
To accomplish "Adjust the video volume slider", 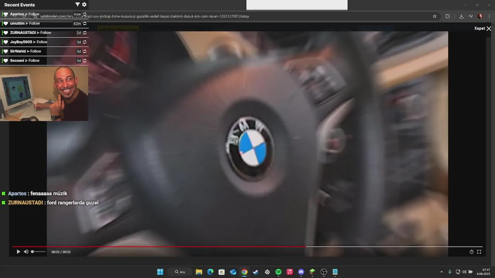I will pos(38,252).
